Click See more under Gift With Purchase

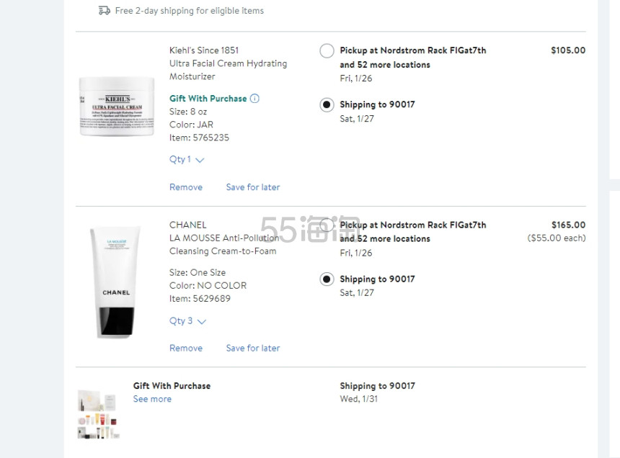coord(151,398)
